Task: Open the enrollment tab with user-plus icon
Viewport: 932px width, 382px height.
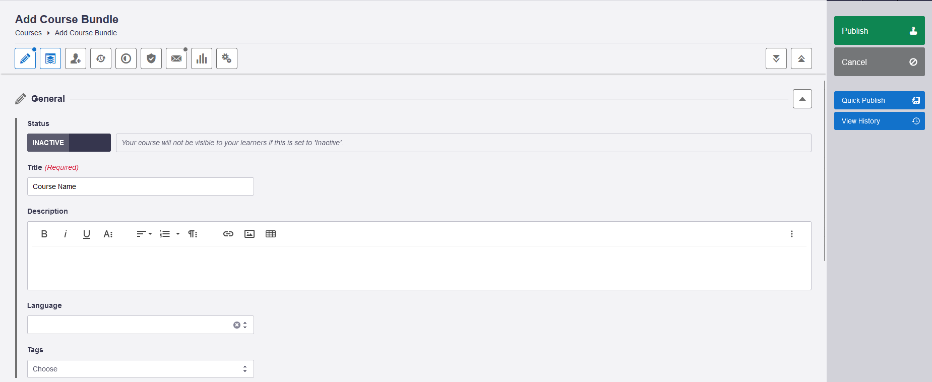Action: pos(76,58)
